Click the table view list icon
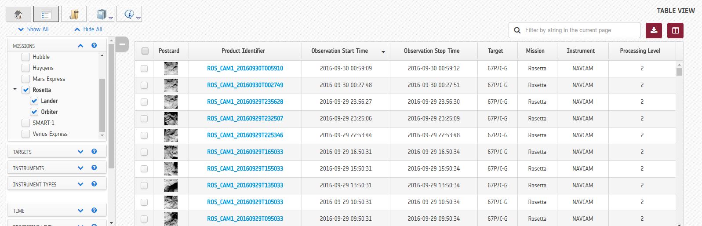 point(46,15)
